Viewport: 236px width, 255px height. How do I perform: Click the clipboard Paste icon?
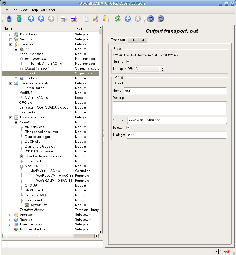click(105, 19)
